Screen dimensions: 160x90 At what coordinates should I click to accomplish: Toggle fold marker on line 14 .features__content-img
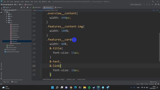(42, 26)
